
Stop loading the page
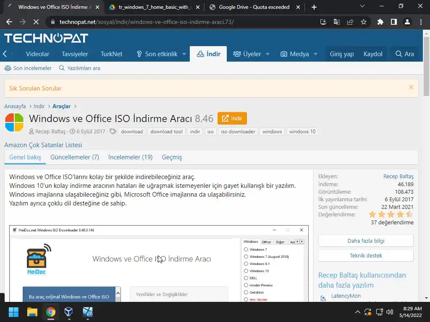(36, 22)
